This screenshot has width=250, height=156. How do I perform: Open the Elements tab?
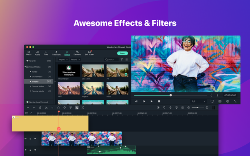77,53
